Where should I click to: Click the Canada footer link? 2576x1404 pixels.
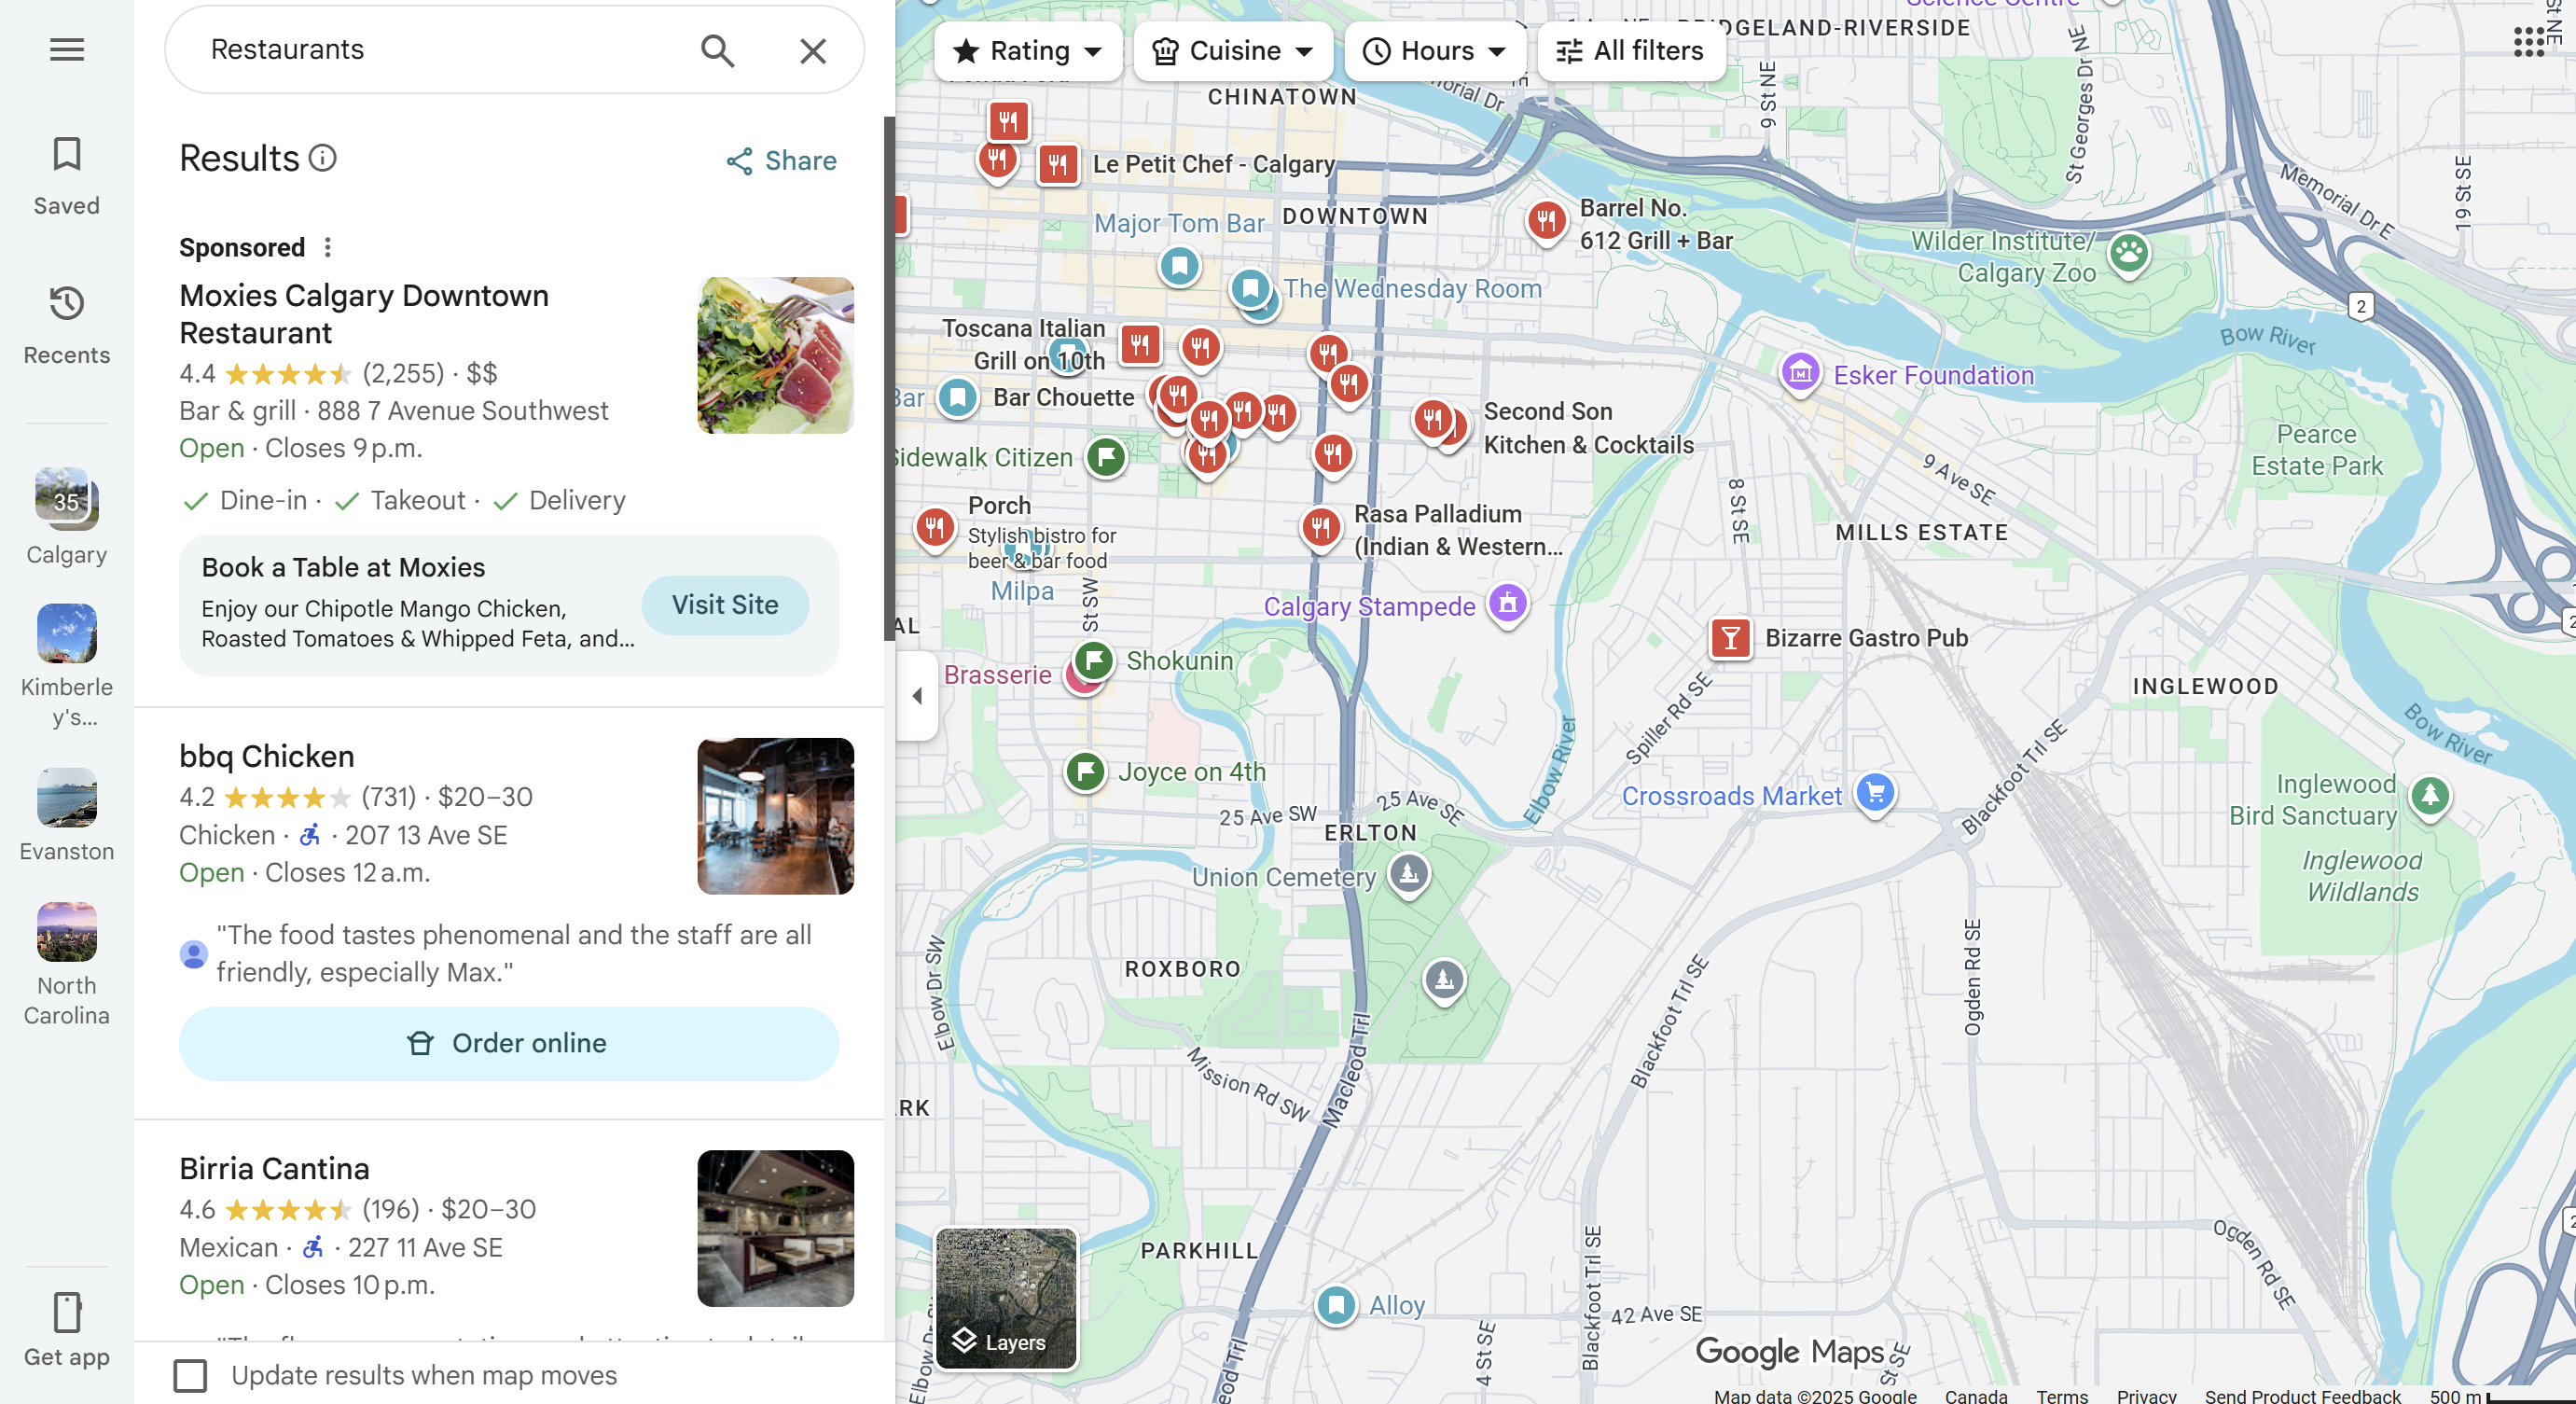point(1976,1395)
